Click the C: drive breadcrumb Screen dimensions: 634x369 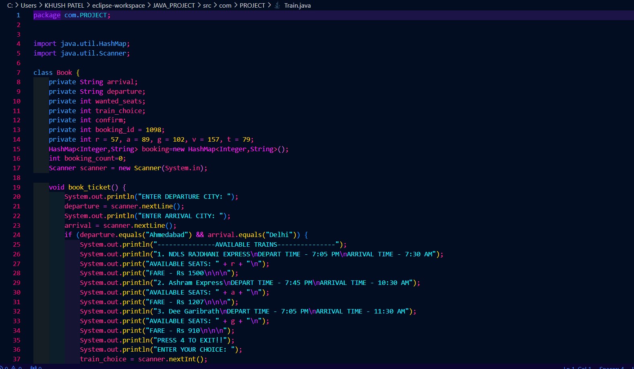pos(10,5)
